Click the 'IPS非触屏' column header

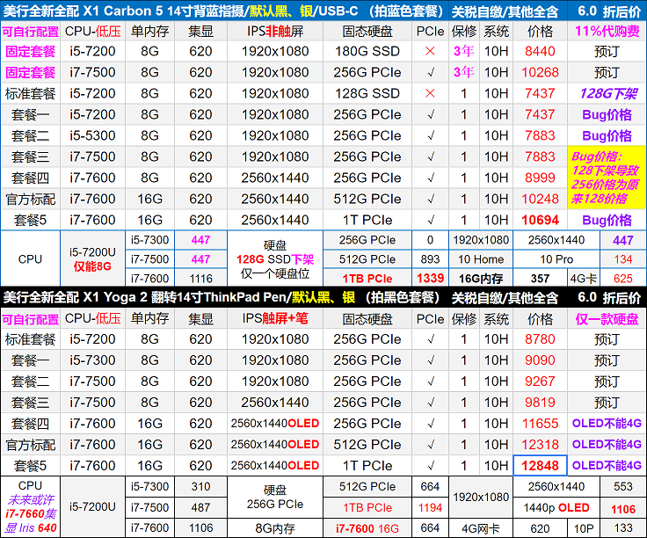[275, 31]
